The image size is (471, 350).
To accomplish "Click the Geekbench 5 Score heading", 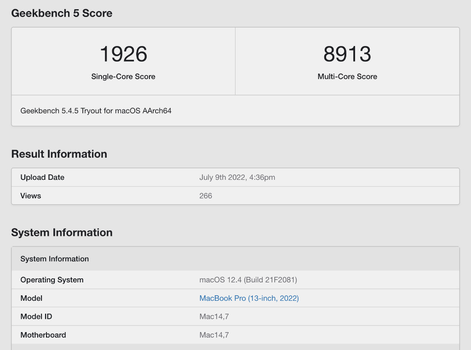I will (62, 13).
